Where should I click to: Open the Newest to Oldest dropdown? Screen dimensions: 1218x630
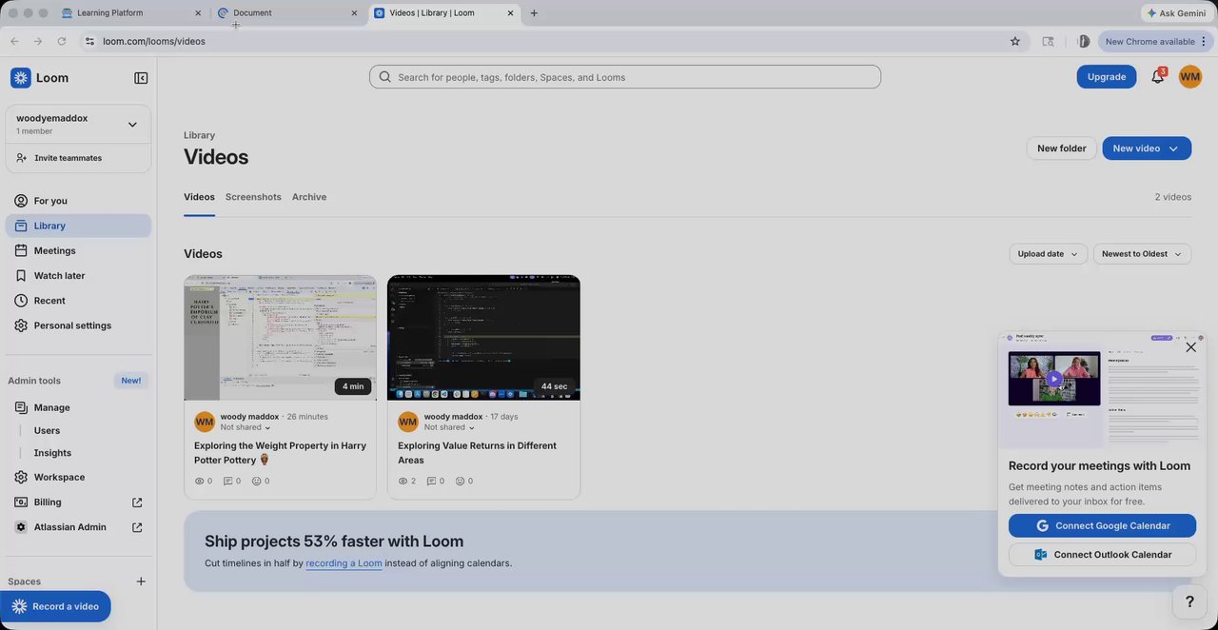pyautogui.click(x=1142, y=254)
